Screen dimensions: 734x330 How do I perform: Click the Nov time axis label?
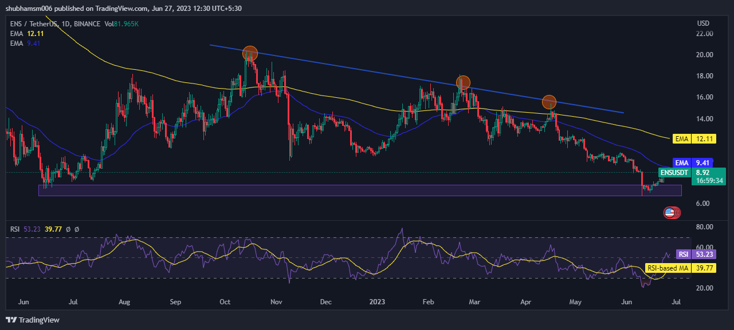pos(277,301)
